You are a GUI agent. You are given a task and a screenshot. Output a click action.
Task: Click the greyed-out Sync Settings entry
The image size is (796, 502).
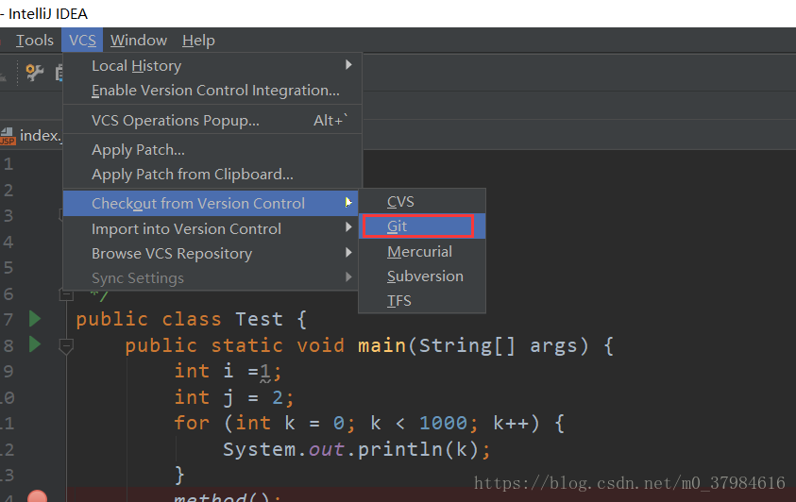point(211,277)
